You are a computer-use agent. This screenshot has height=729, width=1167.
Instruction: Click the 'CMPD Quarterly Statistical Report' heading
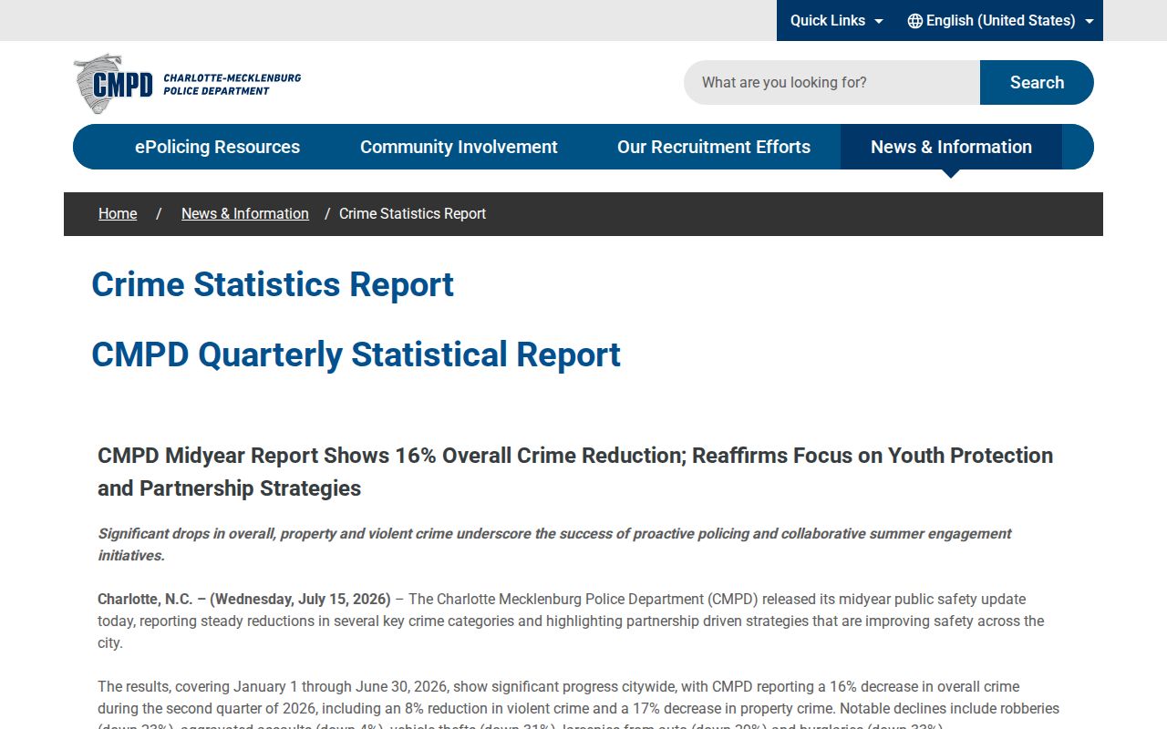tap(356, 354)
